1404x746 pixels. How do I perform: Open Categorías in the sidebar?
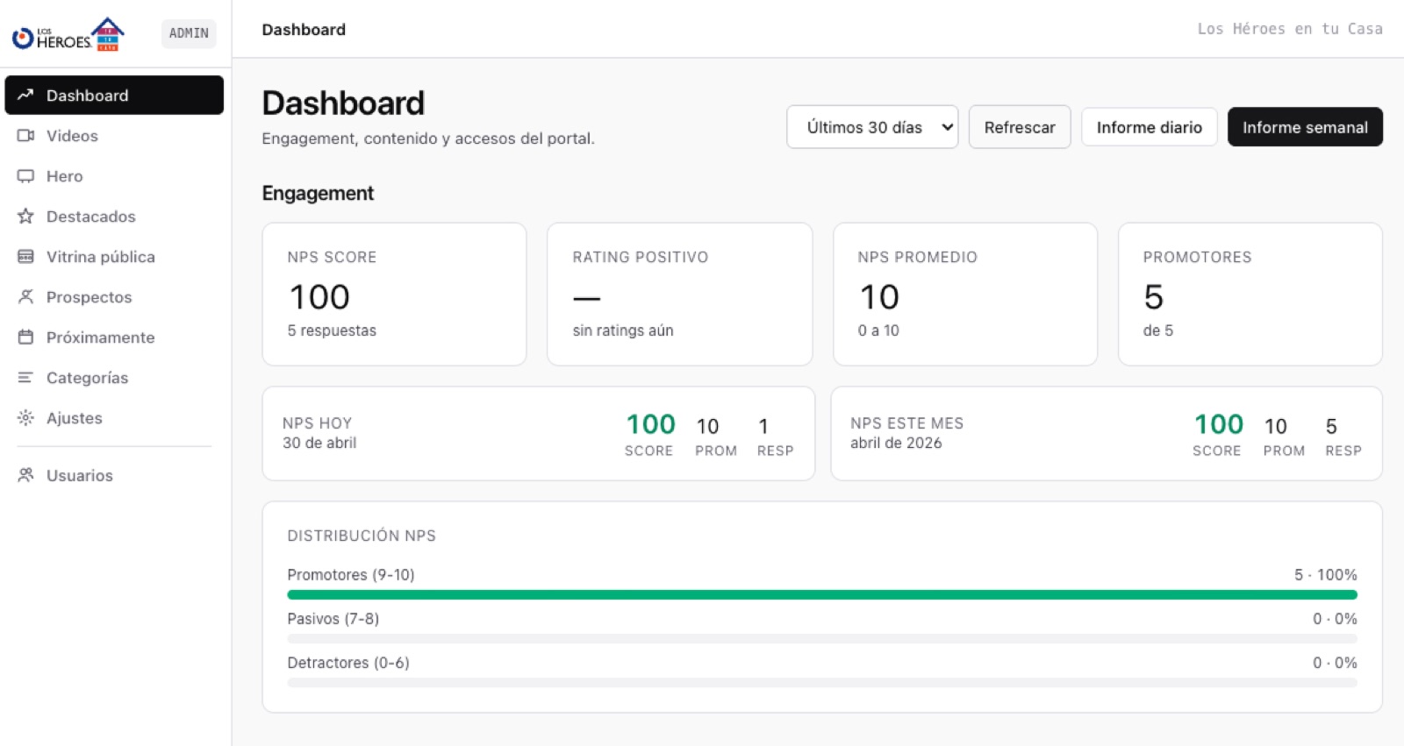(x=114, y=377)
